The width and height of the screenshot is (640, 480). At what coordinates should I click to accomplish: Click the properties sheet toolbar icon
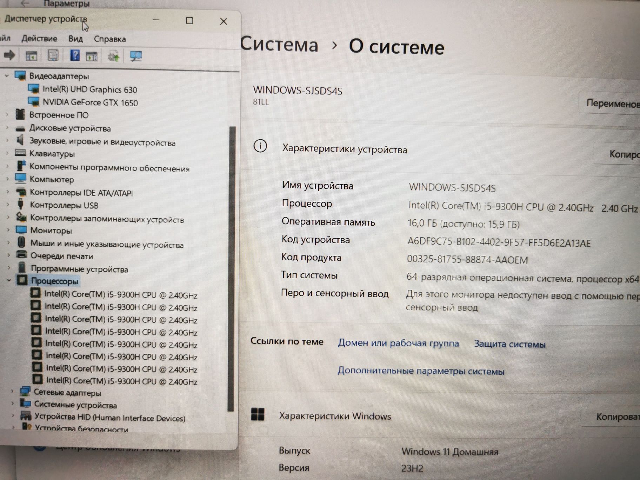point(53,55)
